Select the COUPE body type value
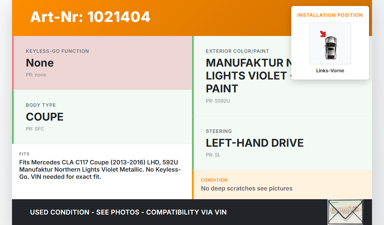This screenshot has height=225, width=384. [x=45, y=117]
